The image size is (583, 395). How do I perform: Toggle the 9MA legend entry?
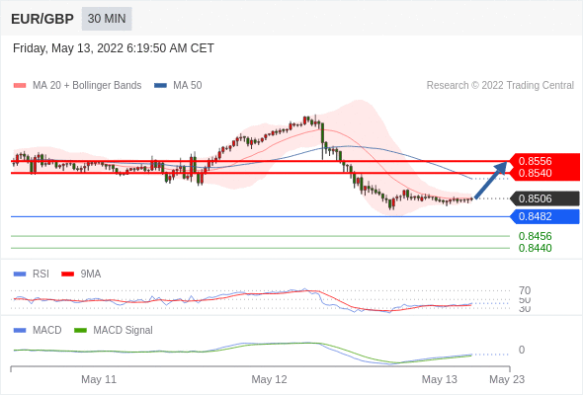point(81,275)
